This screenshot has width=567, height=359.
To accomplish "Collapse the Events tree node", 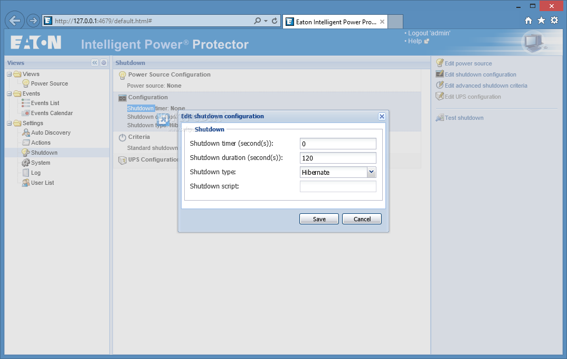I will (10, 93).
